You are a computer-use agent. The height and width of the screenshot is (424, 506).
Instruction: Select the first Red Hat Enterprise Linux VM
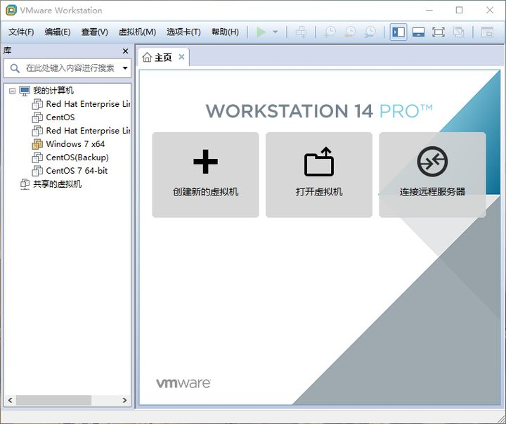point(88,104)
